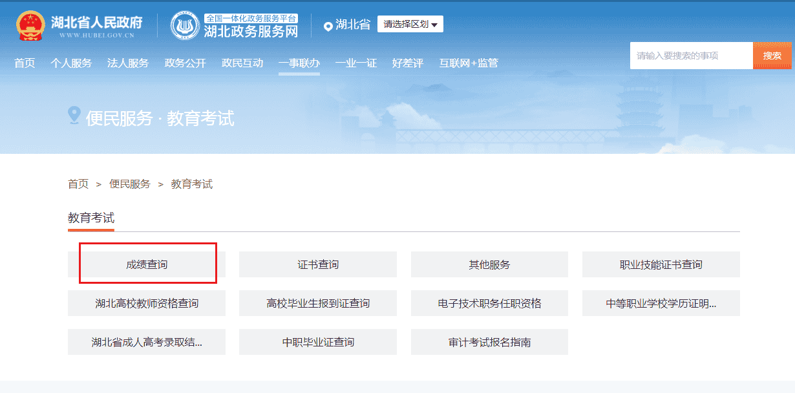Go to 个人服务 in the navigation bar
The width and height of the screenshot is (795, 393).
pyautogui.click(x=71, y=63)
